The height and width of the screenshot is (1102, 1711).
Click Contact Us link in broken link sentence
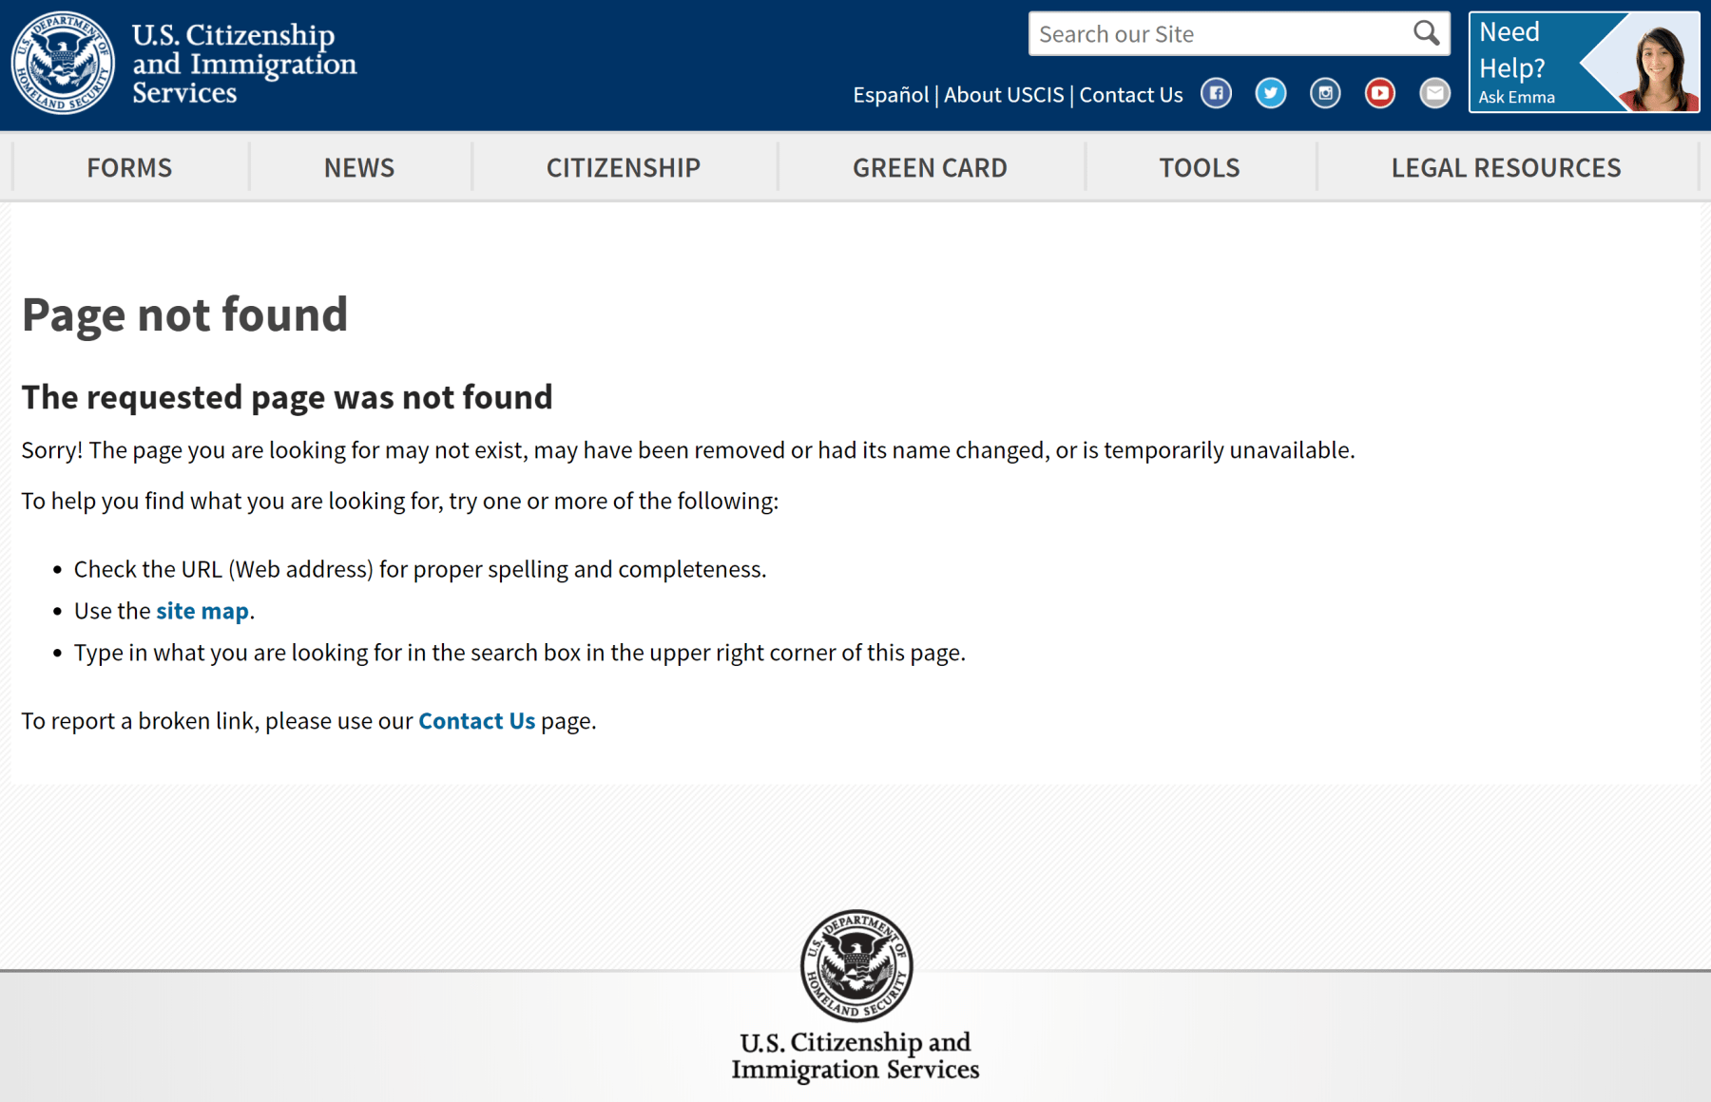pyautogui.click(x=476, y=721)
